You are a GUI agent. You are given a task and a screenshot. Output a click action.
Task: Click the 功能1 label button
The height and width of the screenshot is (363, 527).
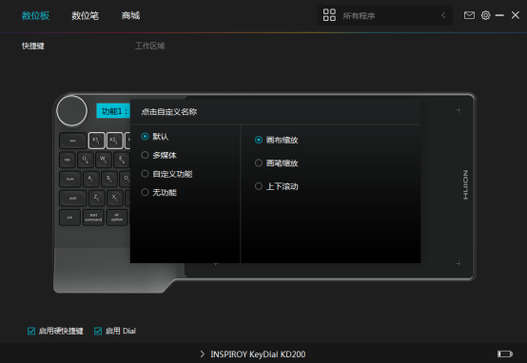pyautogui.click(x=113, y=111)
